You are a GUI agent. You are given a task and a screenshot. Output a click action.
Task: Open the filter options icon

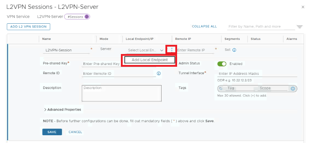(x=299, y=27)
